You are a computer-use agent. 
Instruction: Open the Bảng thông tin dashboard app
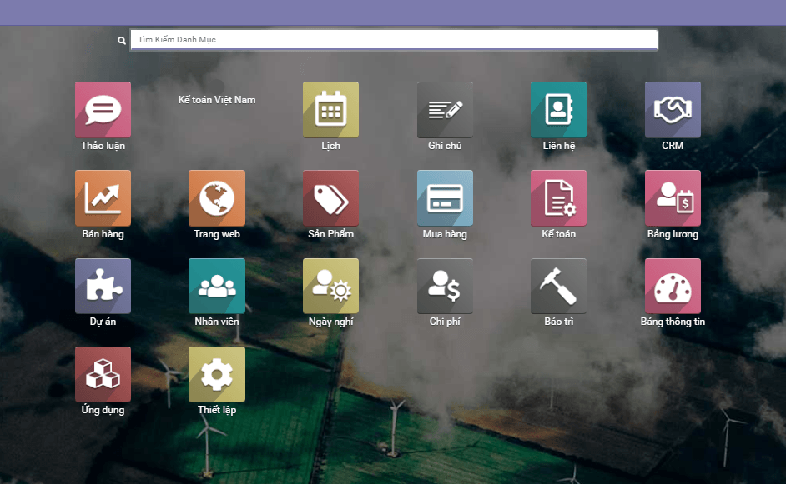coord(673,287)
